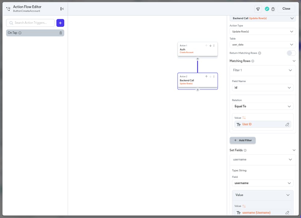
Task: Delete the On Tap trigger
Action: (61, 33)
